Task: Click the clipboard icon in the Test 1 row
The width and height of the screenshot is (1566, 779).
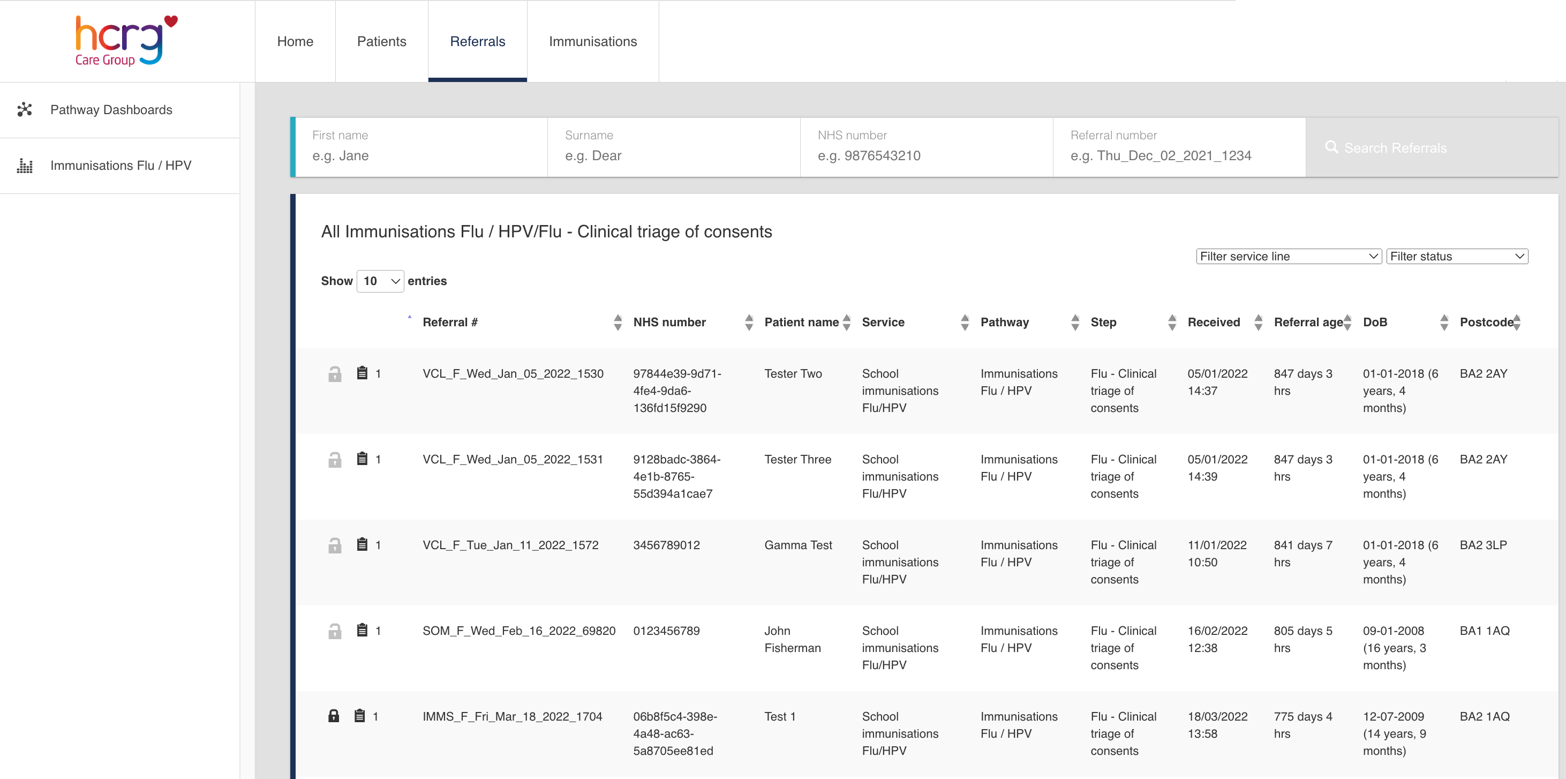Action: click(x=359, y=716)
